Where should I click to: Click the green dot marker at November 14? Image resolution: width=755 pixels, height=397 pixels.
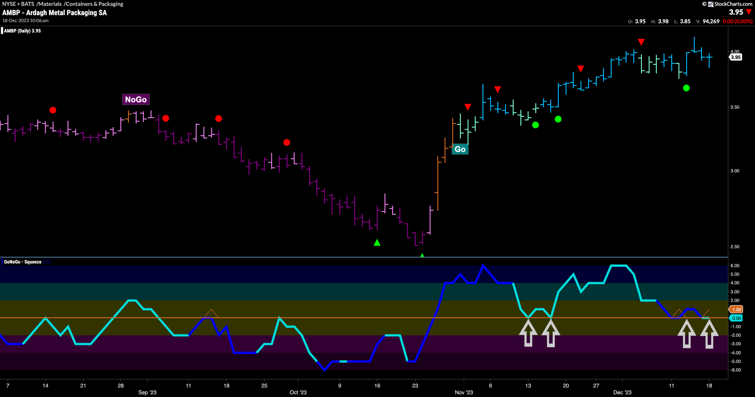click(x=536, y=125)
